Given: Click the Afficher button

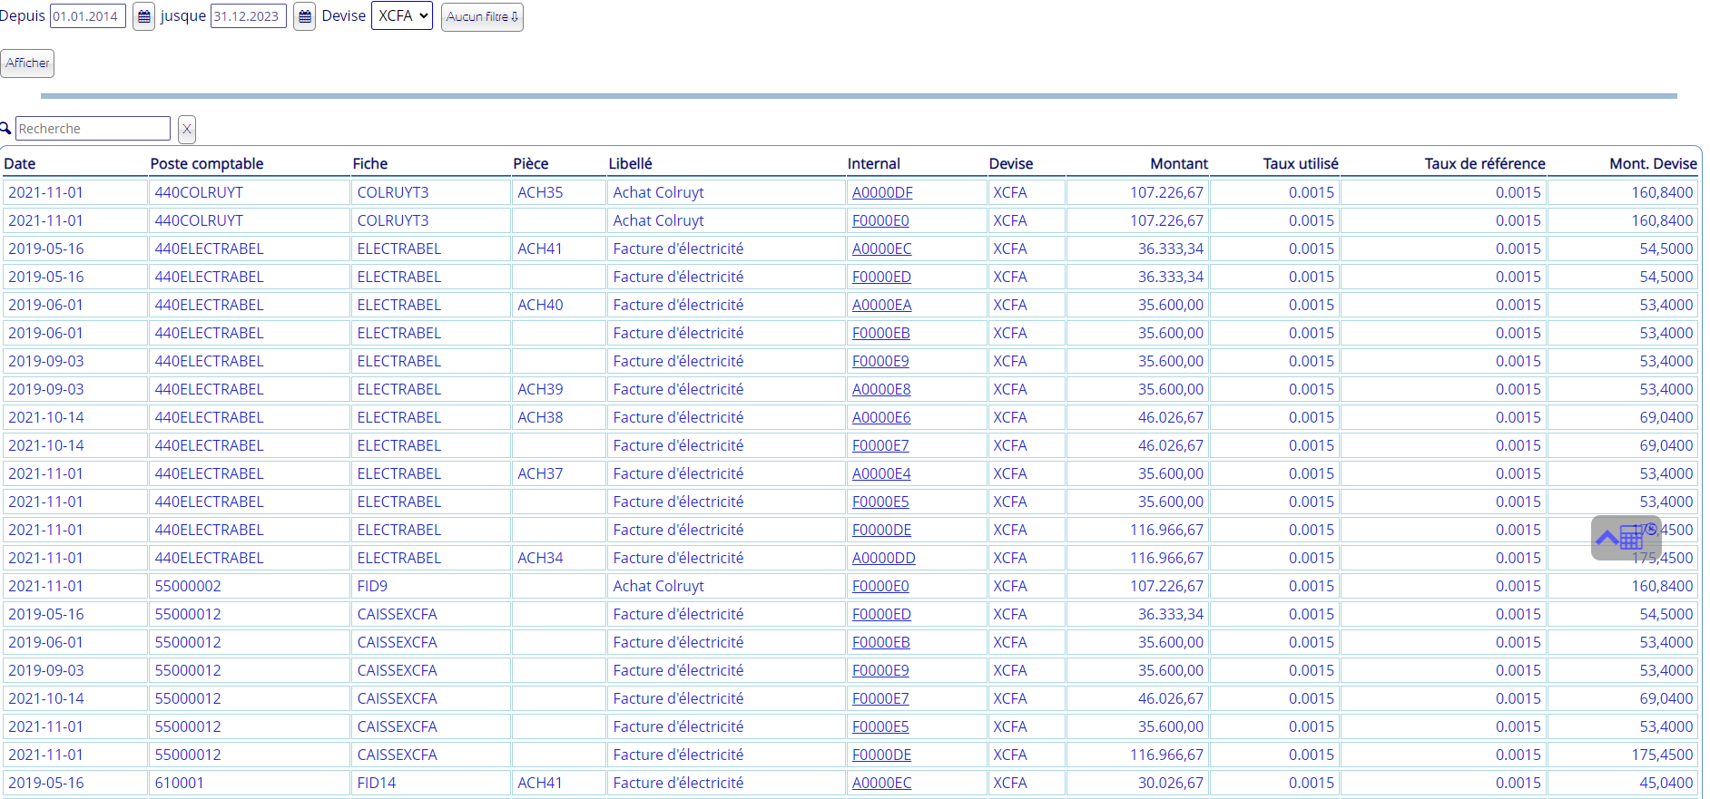Looking at the screenshot, I should (x=27, y=63).
